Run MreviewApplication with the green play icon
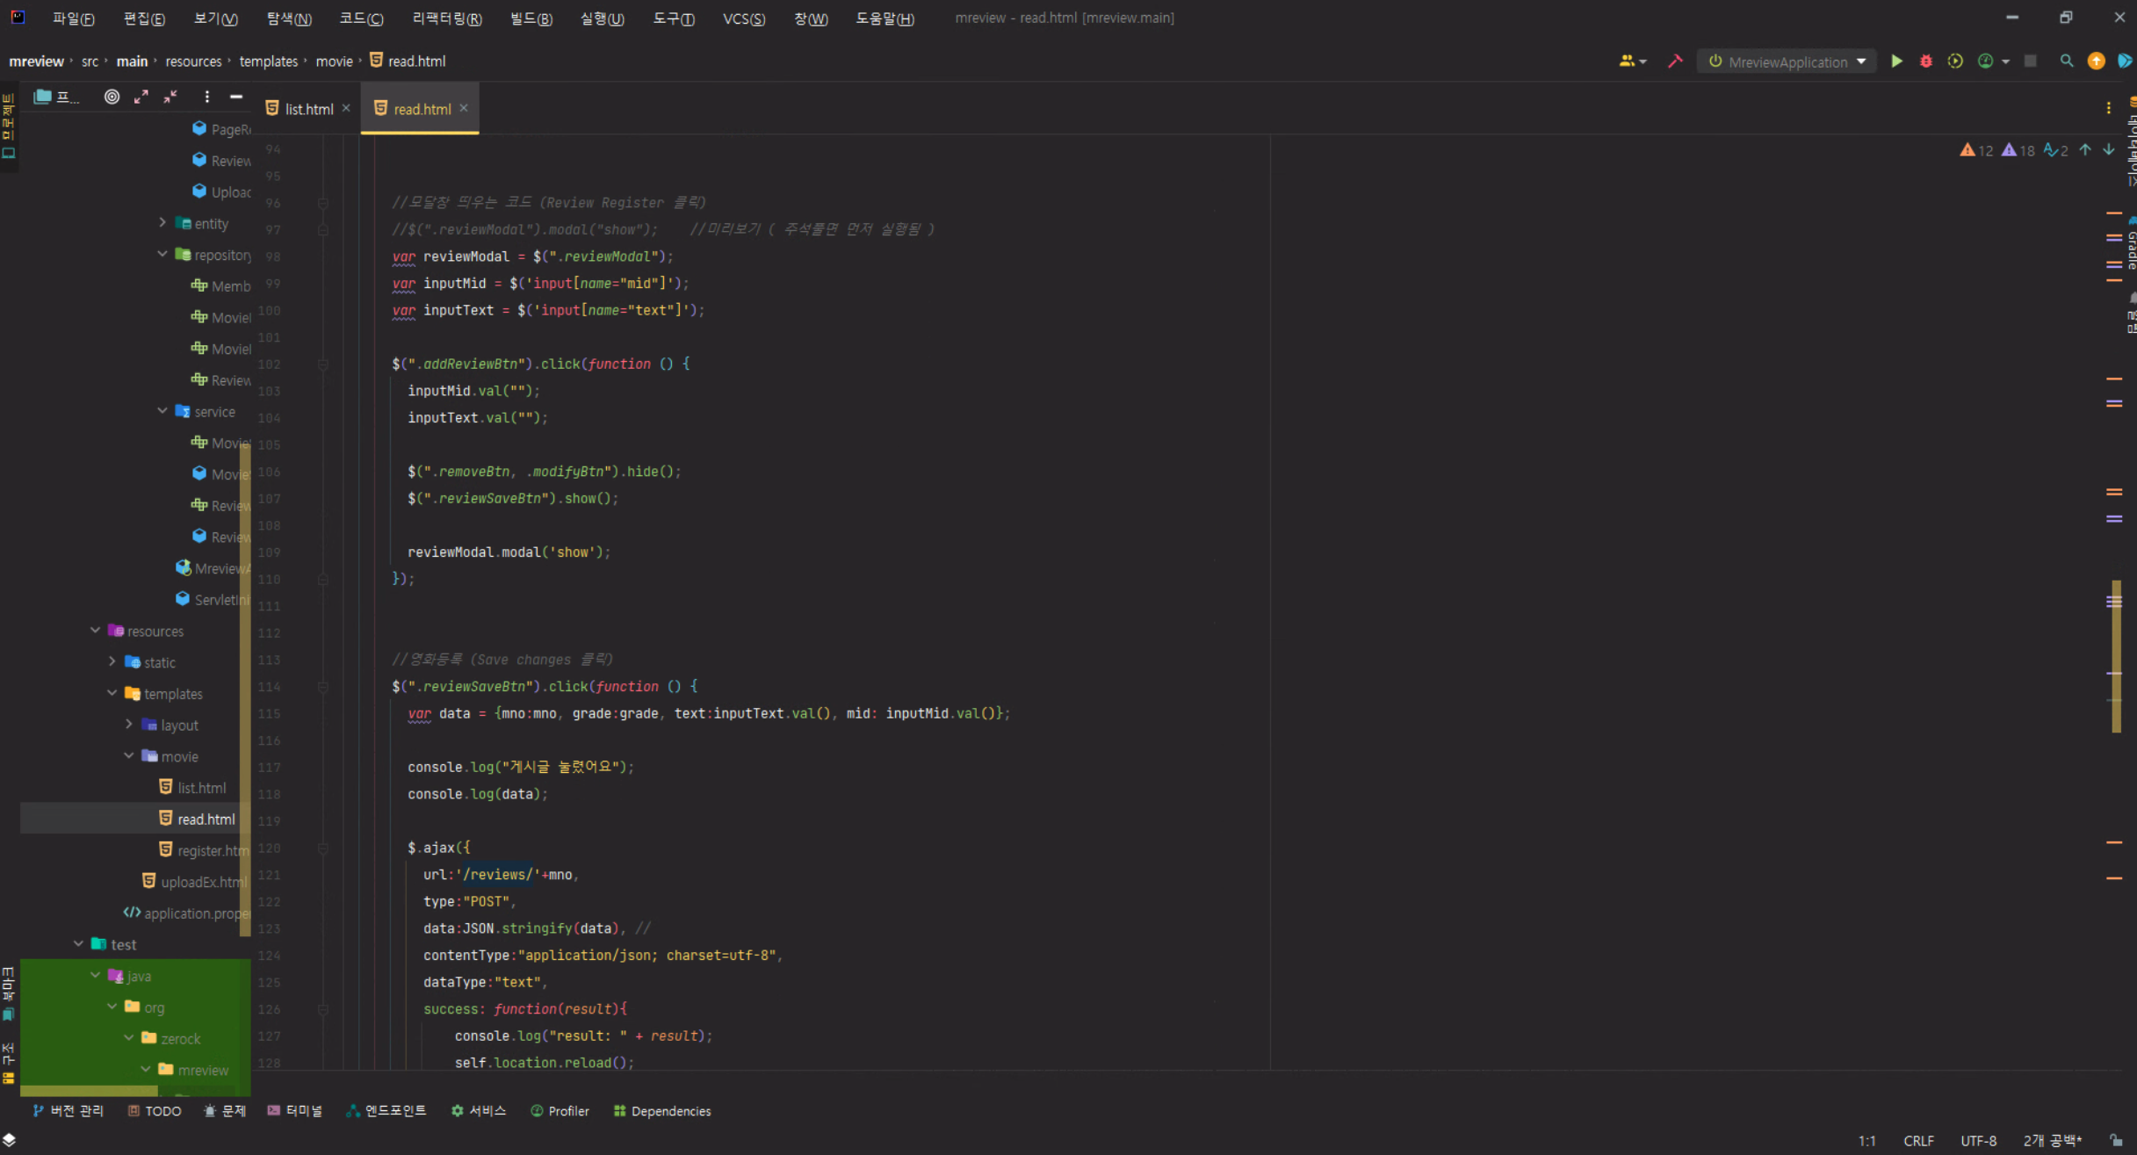The width and height of the screenshot is (2137, 1155). [x=1896, y=61]
